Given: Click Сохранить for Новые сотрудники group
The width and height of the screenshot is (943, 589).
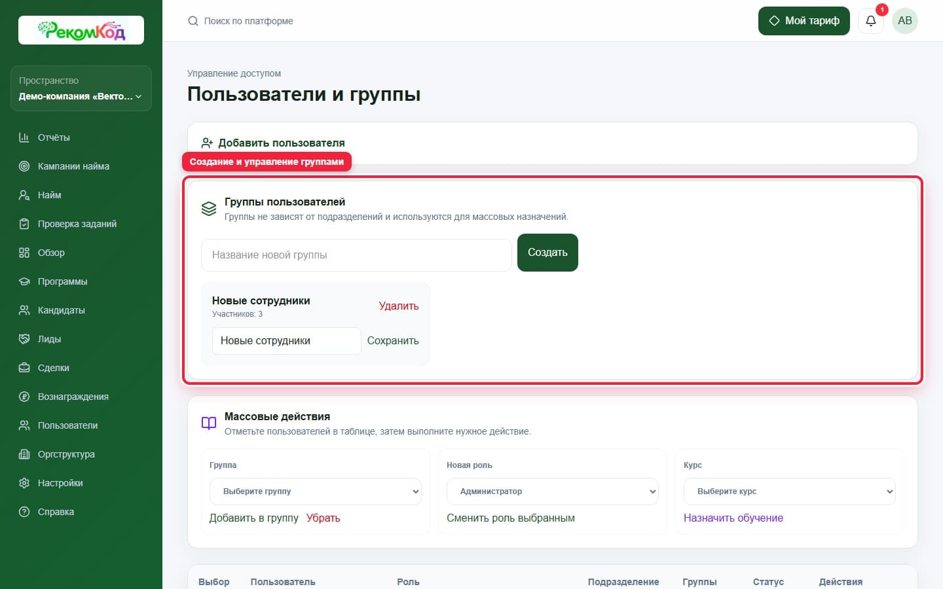Looking at the screenshot, I should [393, 341].
